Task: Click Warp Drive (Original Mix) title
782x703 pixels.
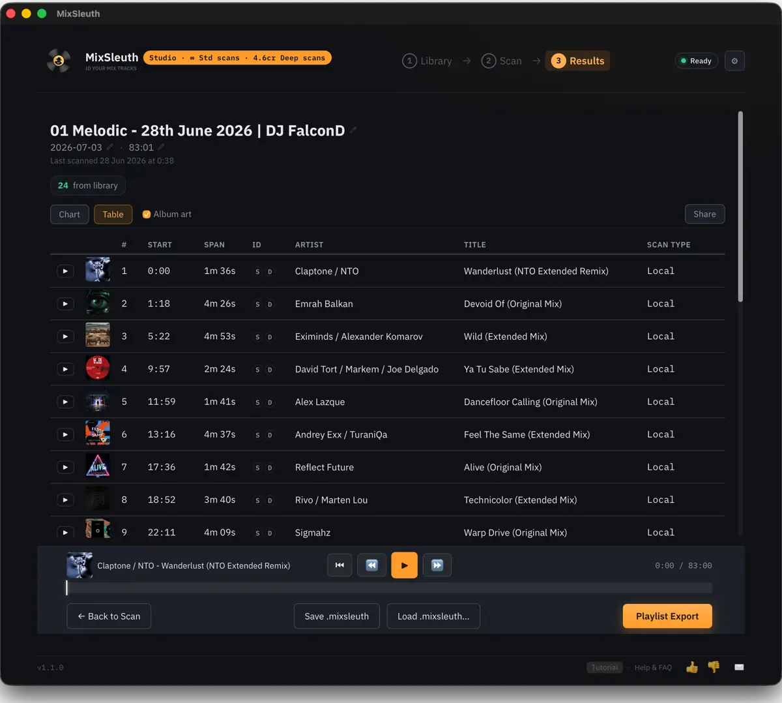Action: pos(515,533)
